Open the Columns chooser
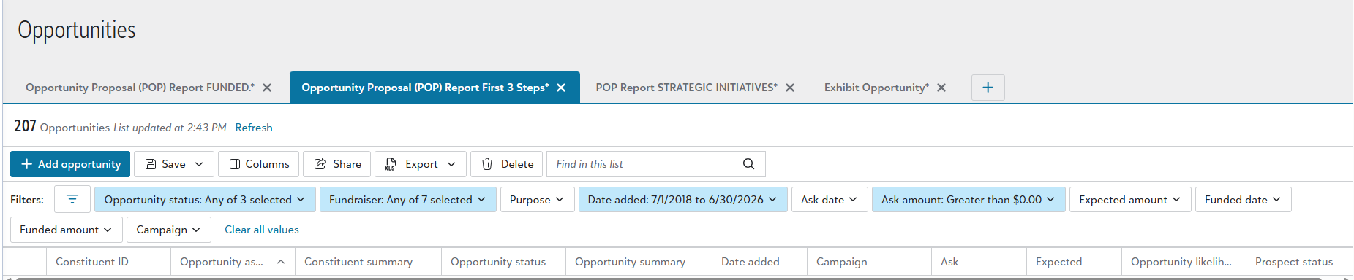This screenshot has width=1354, height=280. coord(259,164)
